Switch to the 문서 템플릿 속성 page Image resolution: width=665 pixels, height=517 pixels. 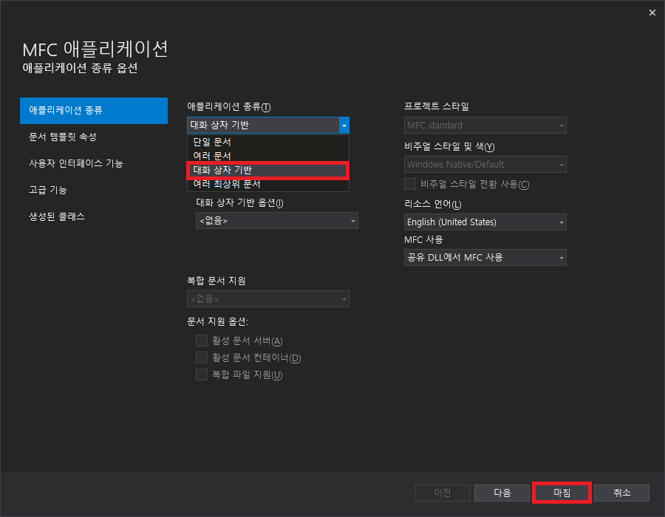click(70, 137)
